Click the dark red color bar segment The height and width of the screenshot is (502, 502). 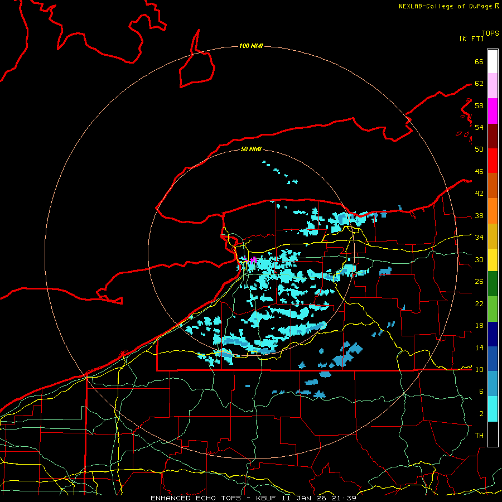click(493, 136)
